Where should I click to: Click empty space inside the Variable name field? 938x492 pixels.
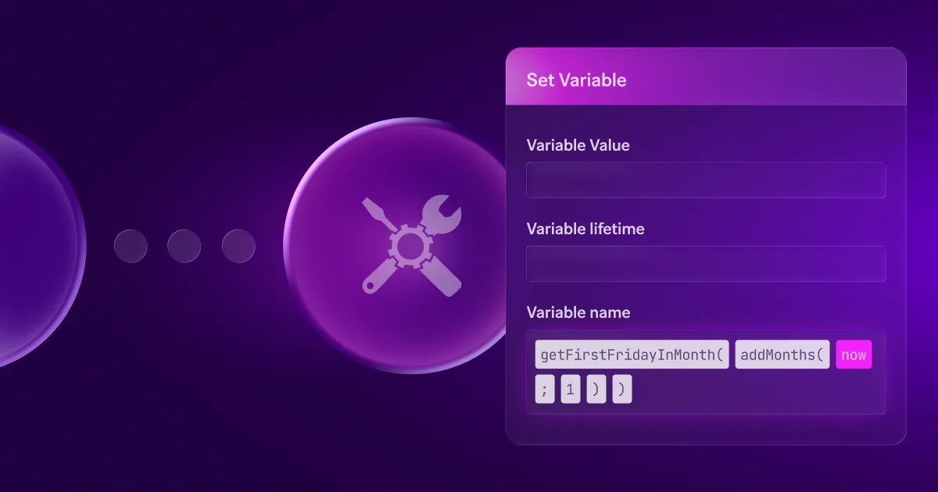(758, 390)
